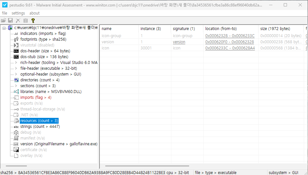Click the libraries node icon
This screenshot has height=175, width=308.
(16, 92)
